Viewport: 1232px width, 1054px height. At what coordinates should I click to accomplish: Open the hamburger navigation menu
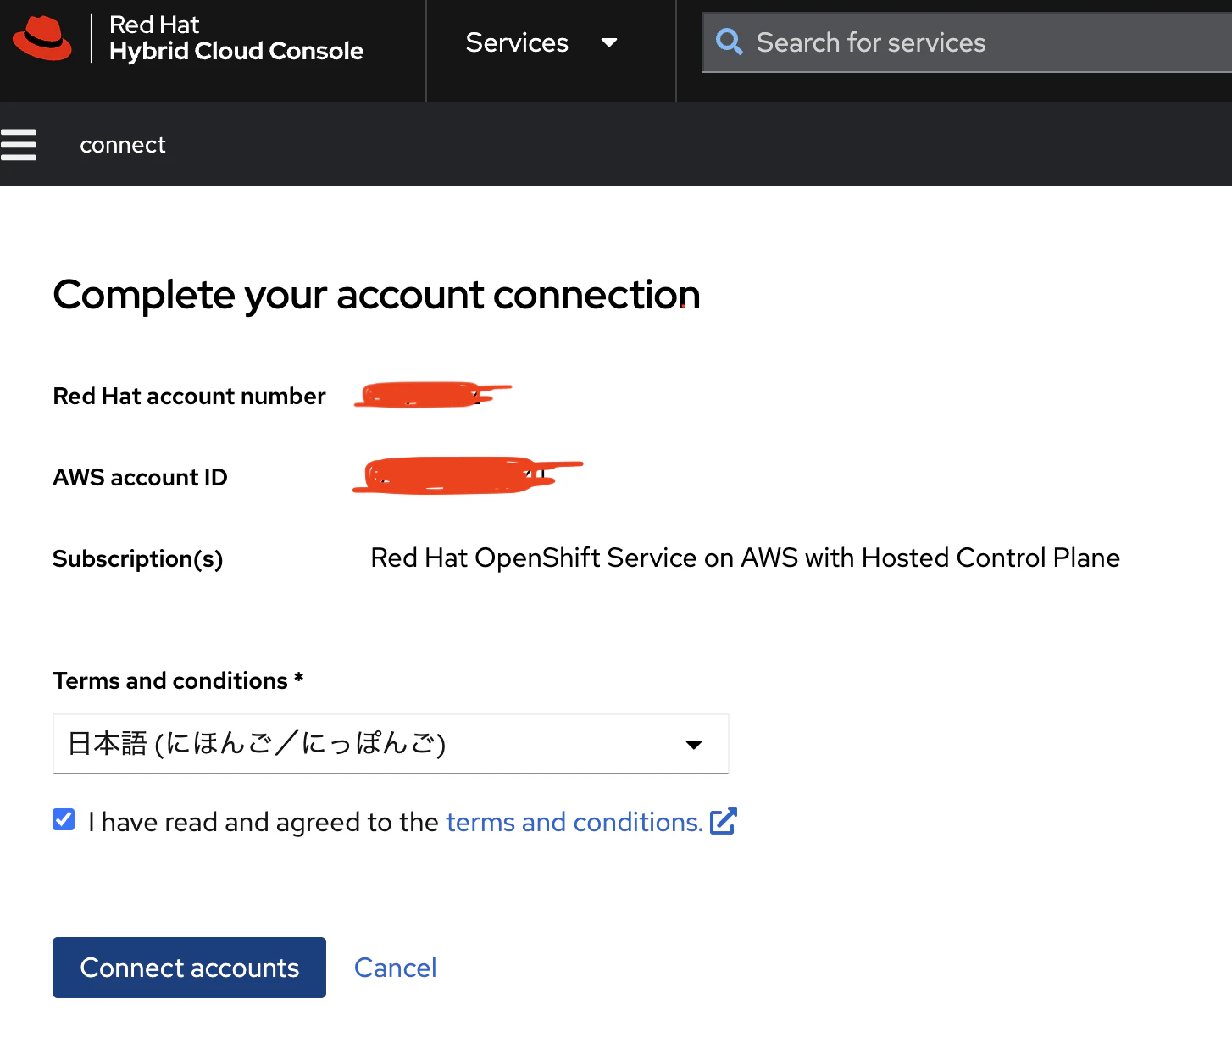pos(19,145)
